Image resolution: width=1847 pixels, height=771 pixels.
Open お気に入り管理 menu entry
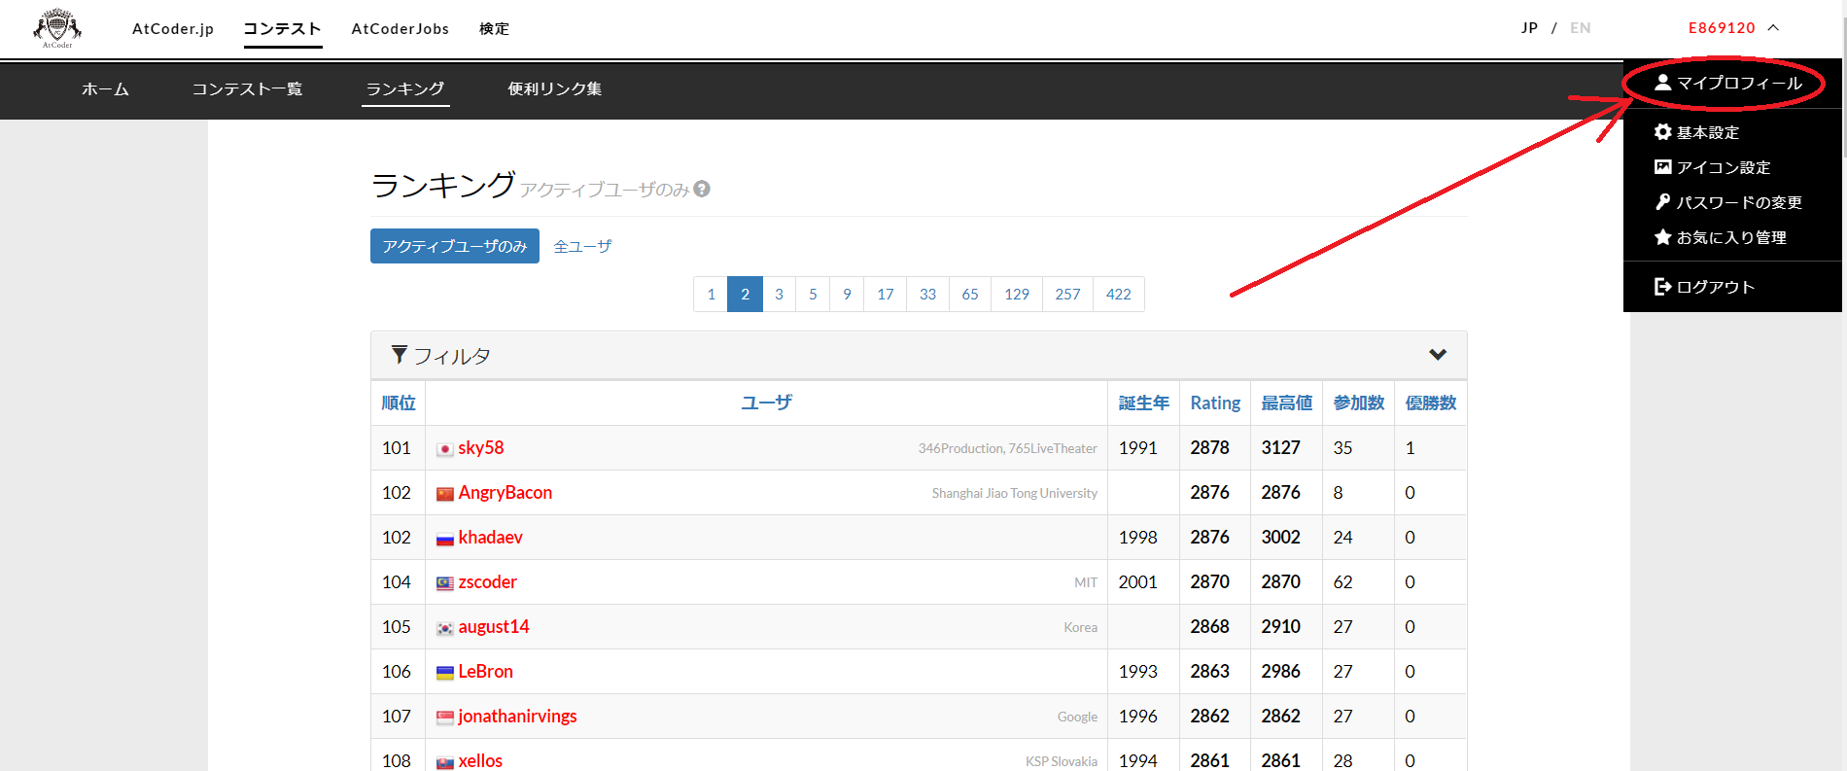click(x=1721, y=237)
